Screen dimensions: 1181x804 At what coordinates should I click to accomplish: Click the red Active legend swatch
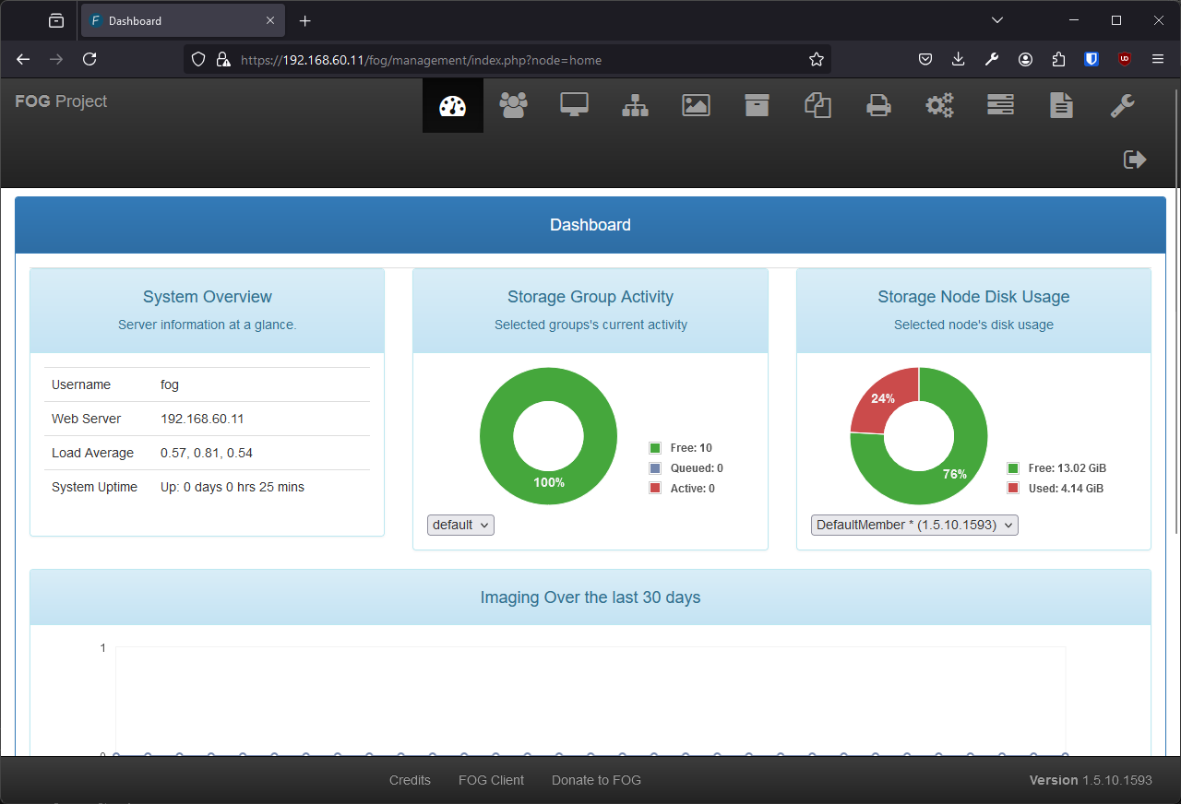tap(655, 489)
